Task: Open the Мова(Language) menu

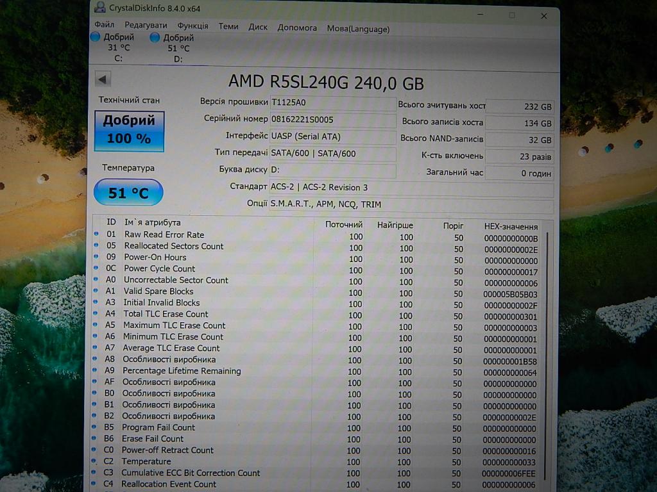Action: pyautogui.click(x=358, y=29)
